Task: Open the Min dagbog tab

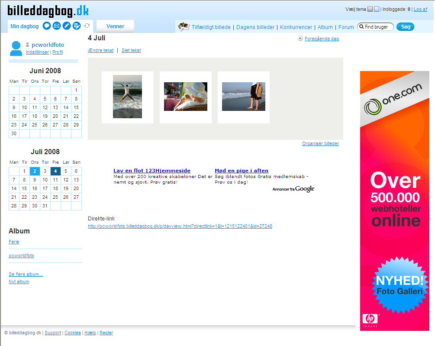Action: point(24,26)
